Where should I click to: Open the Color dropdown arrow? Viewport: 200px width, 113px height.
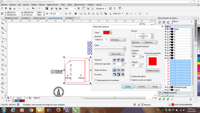tap(111, 33)
